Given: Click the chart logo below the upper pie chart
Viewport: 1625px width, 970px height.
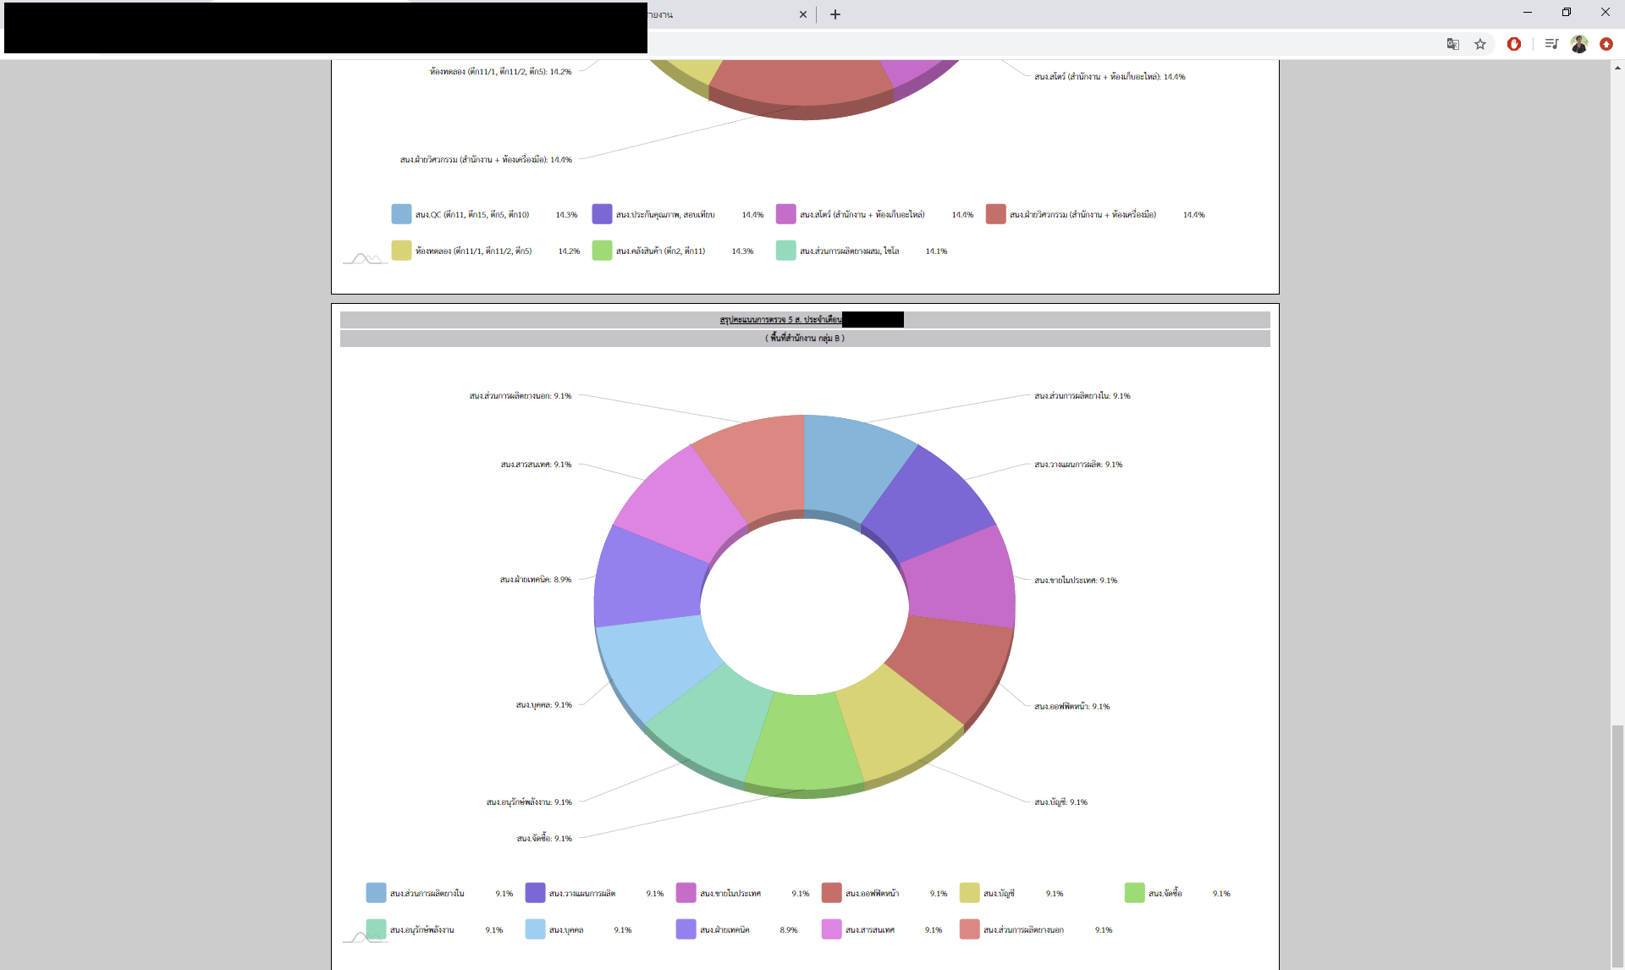Looking at the screenshot, I should [x=365, y=258].
